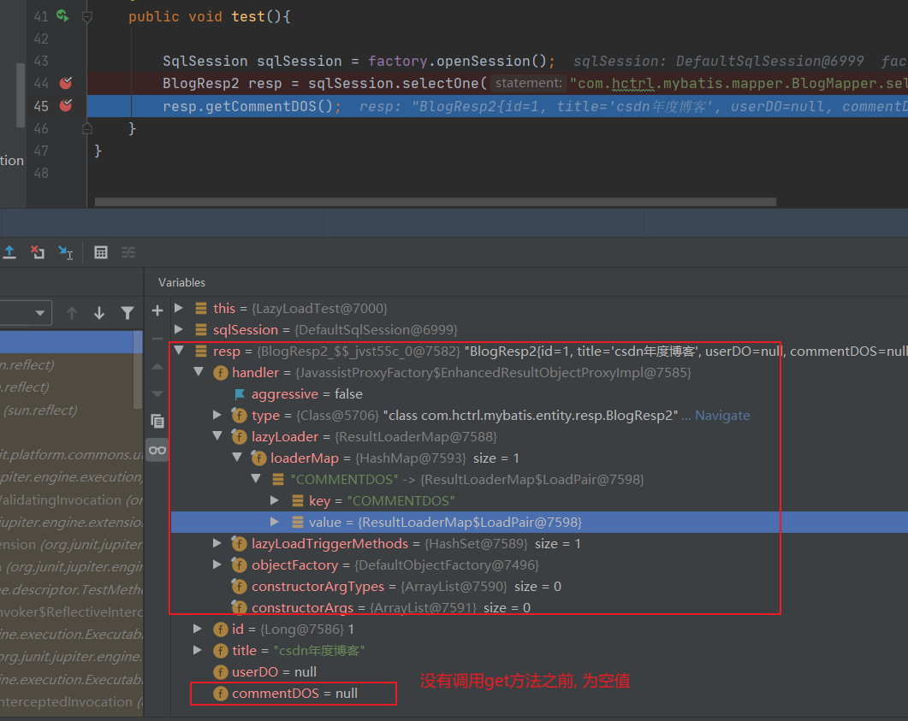The height and width of the screenshot is (721, 908).
Task: Select the 'descriptor.TestMeth' stack frame
Action: click(70, 589)
